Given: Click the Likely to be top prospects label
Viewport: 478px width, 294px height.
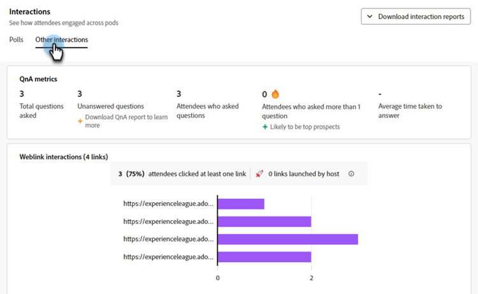Looking at the screenshot, I should pos(305,127).
